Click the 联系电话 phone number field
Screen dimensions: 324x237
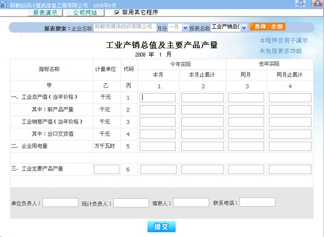point(257,202)
